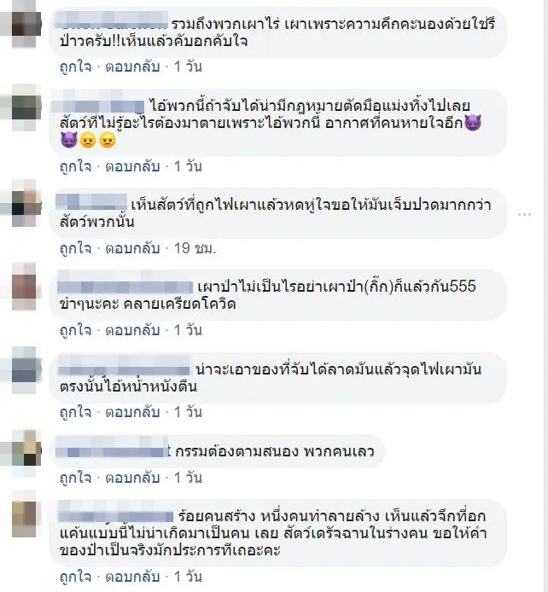This screenshot has width=548, height=592.
Task: Reply to the ร้อยคนสร้าง comment
Action: point(132,577)
